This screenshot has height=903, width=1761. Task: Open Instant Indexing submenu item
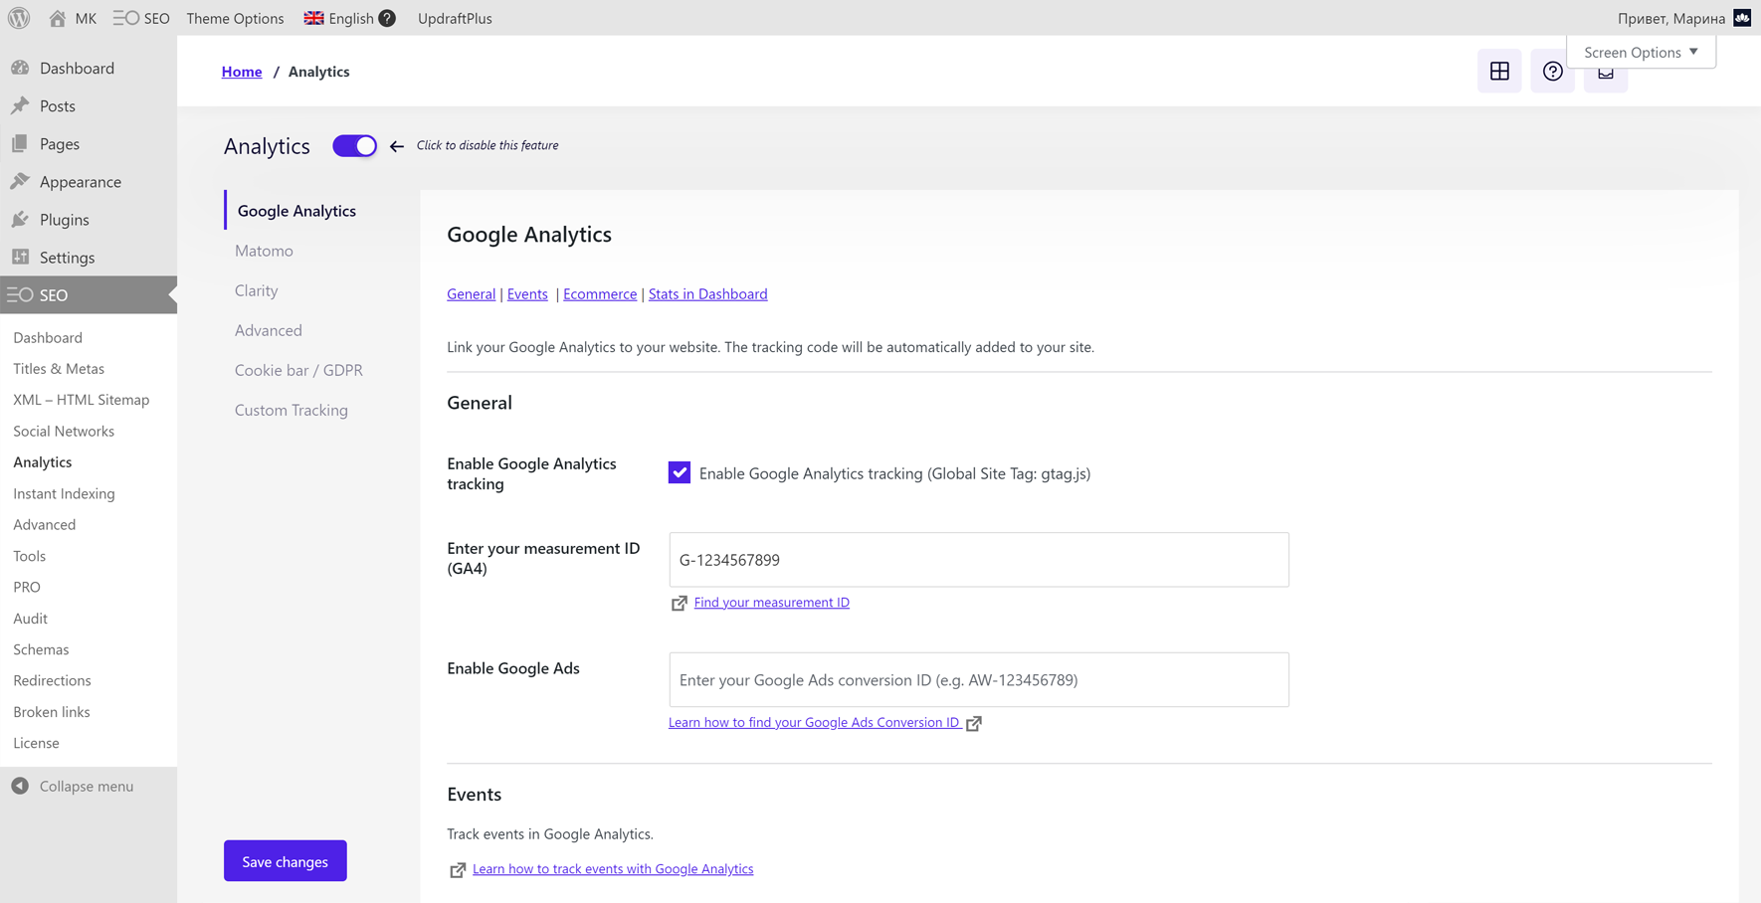pos(64,493)
